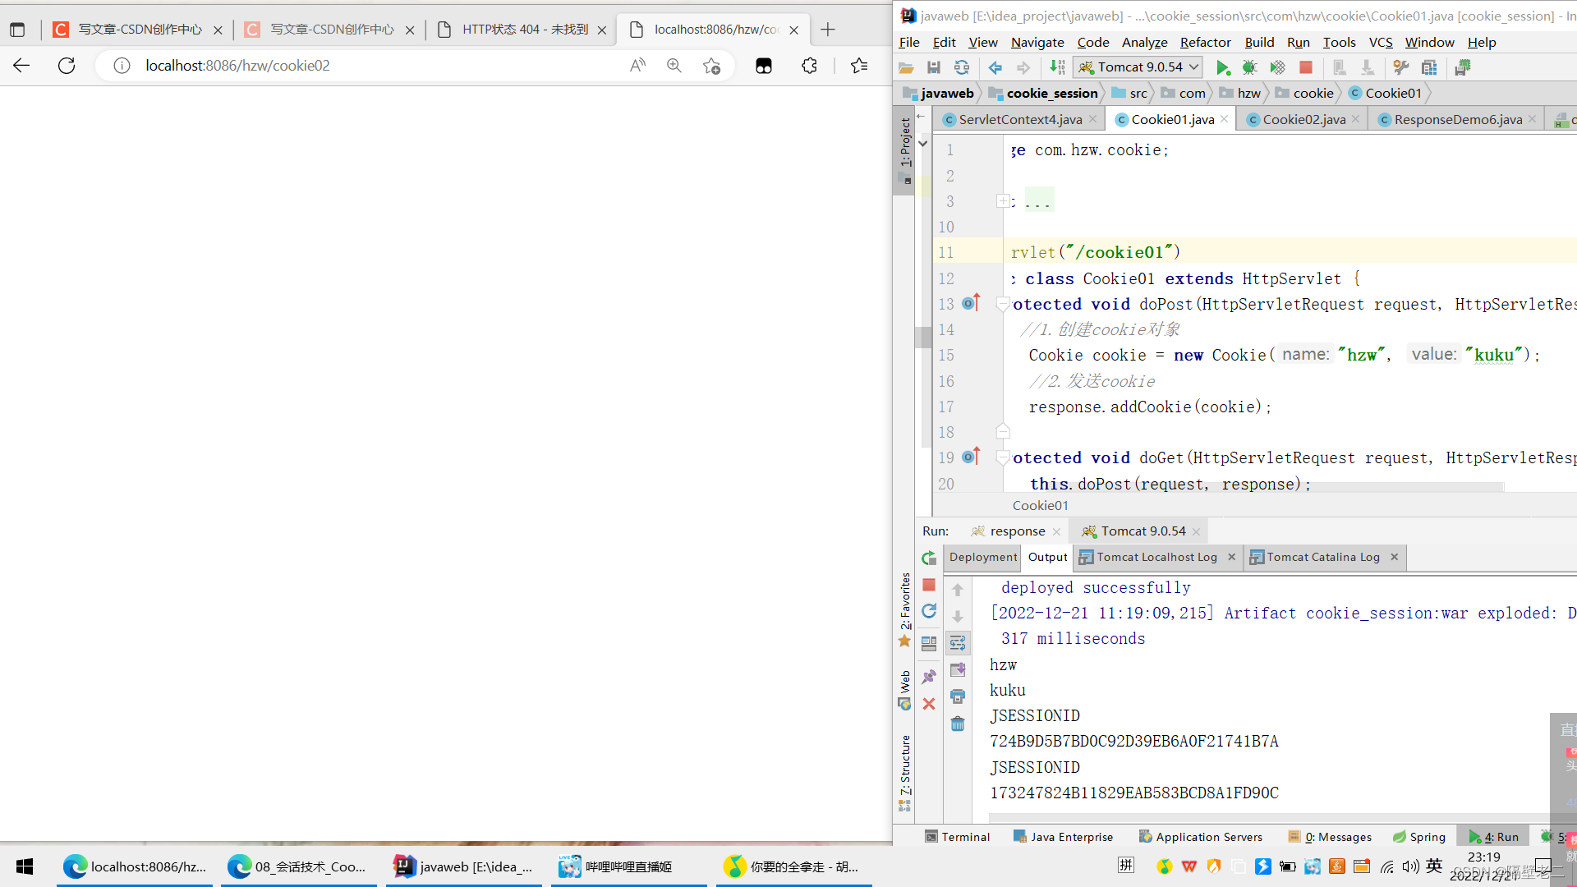The width and height of the screenshot is (1577, 887).
Task: Open the Refactor menu
Action: pyautogui.click(x=1205, y=42)
